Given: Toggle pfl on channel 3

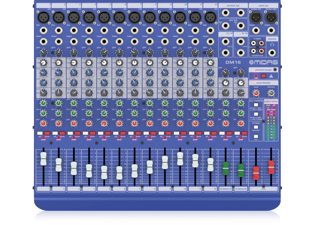Looking at the screenshot, I should [70, 133].
